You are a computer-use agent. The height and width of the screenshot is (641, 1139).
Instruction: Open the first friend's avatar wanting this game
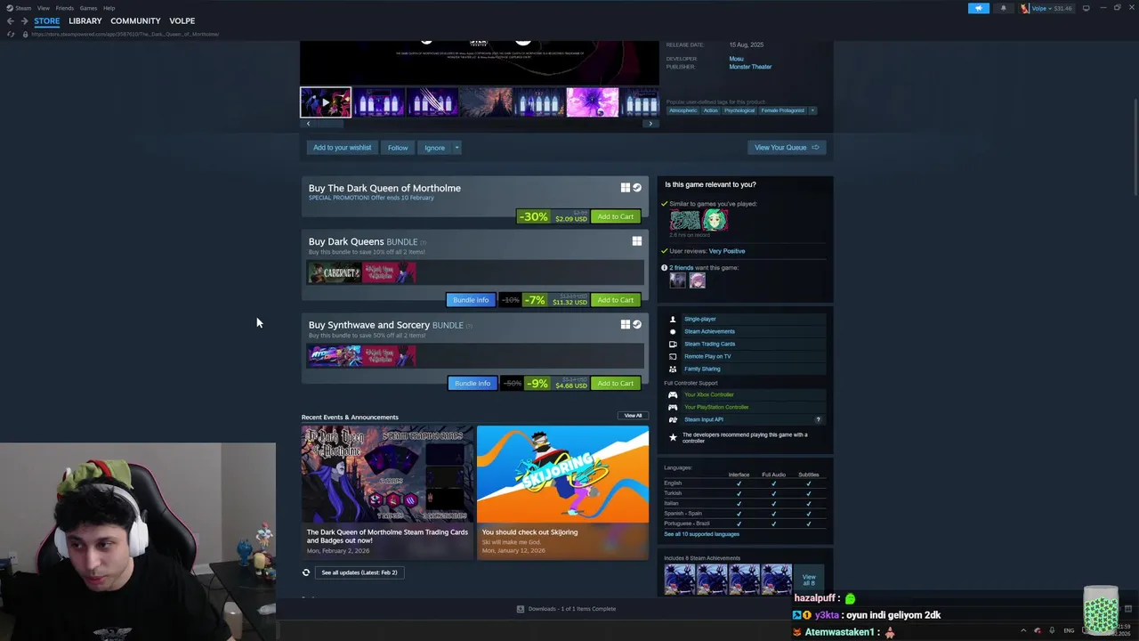pos(678,280)
